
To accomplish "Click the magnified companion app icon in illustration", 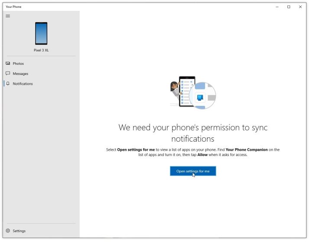I will pyautogui.click(x=200, y=97).
